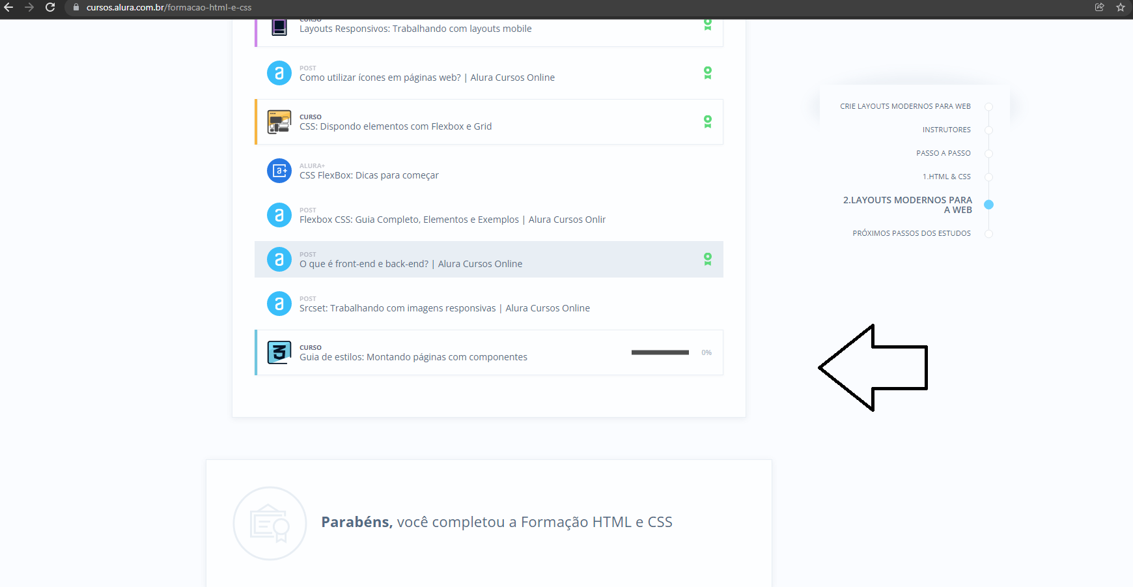
Task: Click the Alura+ icon for CSS FlexBox Dicas
Action: [x=279, y=171]
